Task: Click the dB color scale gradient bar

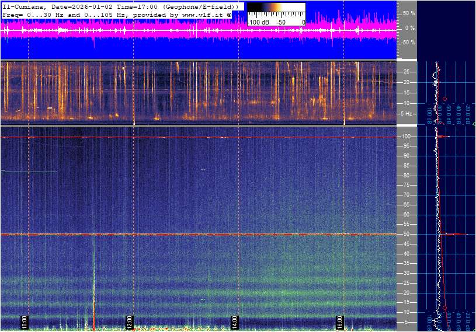Action: (276, 12)
